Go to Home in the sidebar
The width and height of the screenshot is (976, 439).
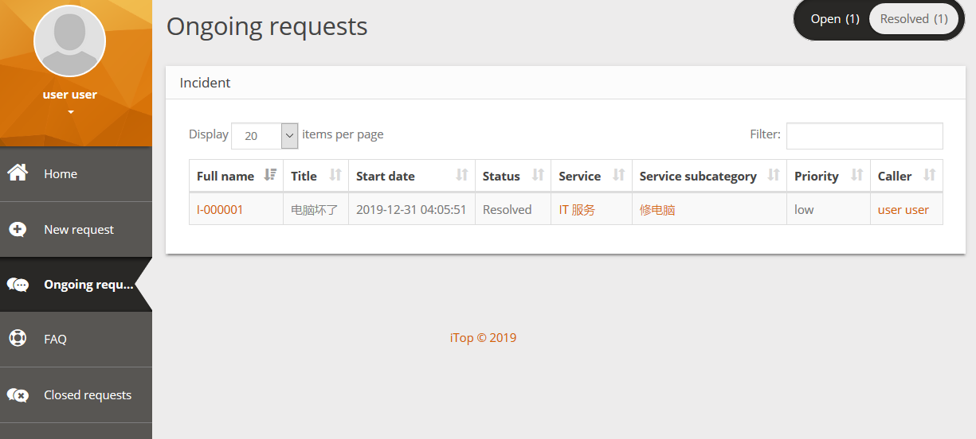[76, 173]
